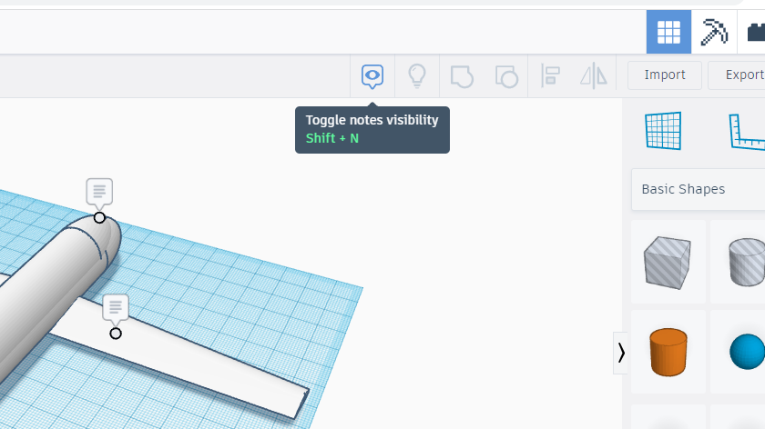Switch to the 3D design grid view
Viewport: 765px width, 429px height.
pyautogui.click(x=668, y=32)
